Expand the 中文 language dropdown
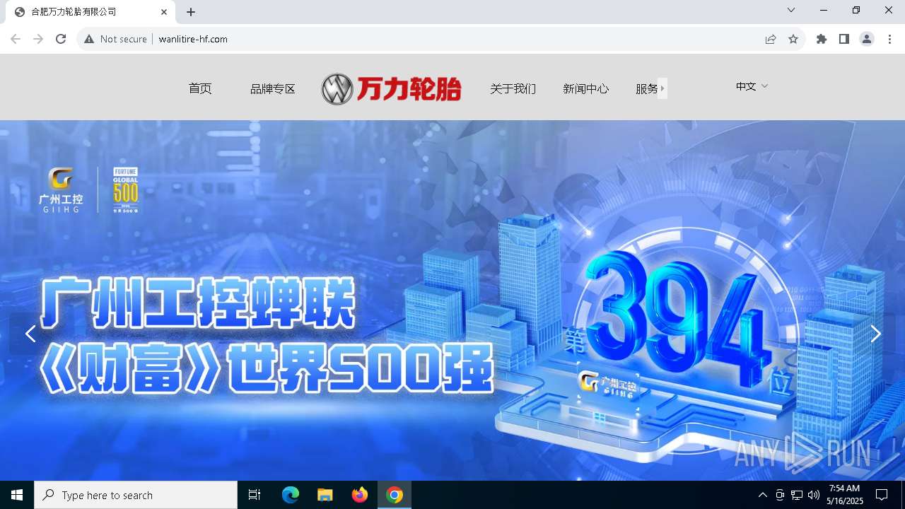 point(752,86)
